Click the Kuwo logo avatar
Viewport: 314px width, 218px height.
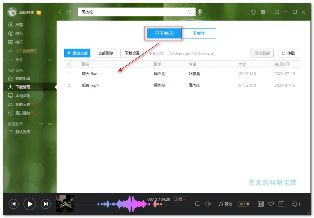point(12,12)
